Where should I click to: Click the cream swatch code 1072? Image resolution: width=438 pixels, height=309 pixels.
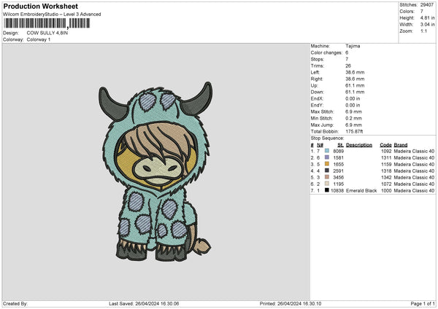(x=327, y=184)
